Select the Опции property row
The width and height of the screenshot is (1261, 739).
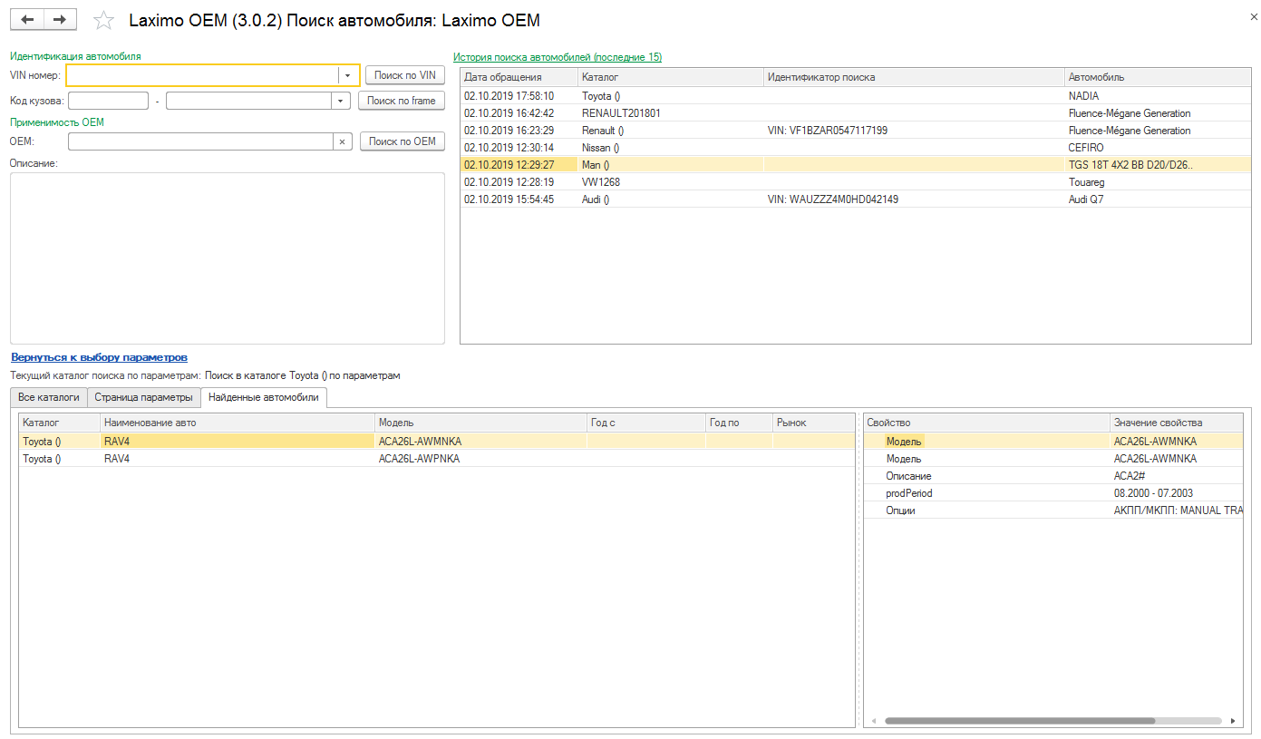pyautogui.click(x=1053, y=510)
